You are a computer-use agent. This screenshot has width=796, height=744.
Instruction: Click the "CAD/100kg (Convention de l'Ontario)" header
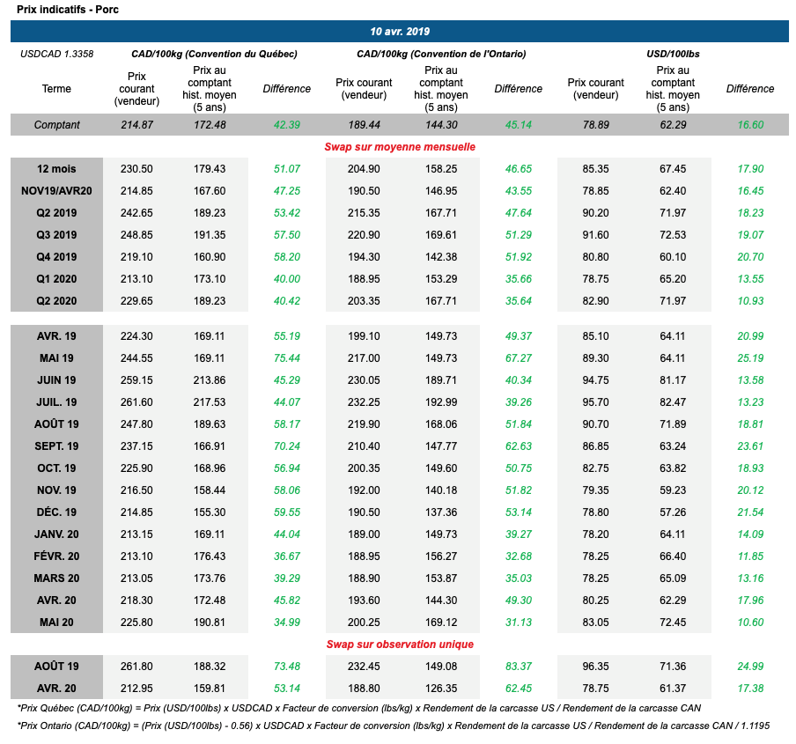click(441, 54)
